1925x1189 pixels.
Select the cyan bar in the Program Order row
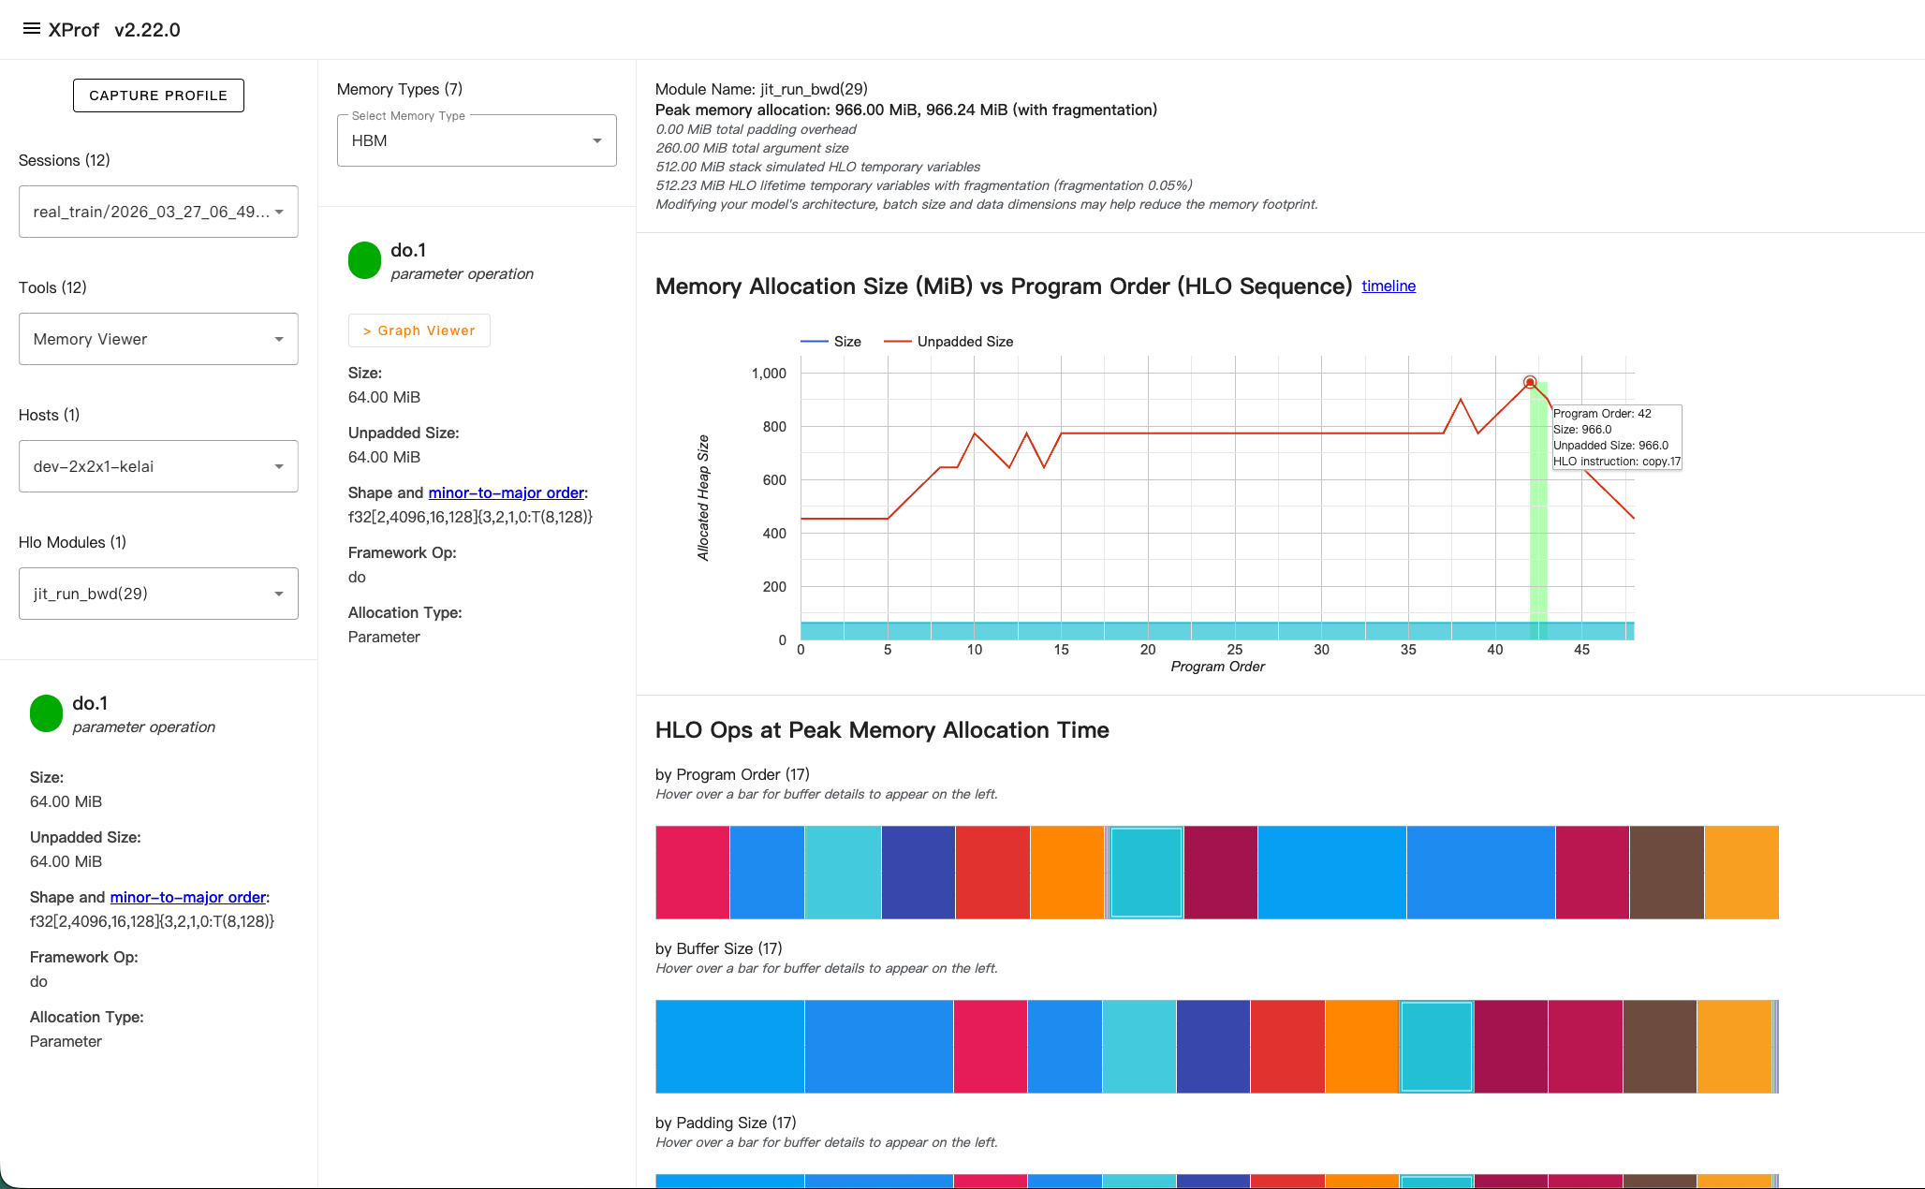(843, 873)
